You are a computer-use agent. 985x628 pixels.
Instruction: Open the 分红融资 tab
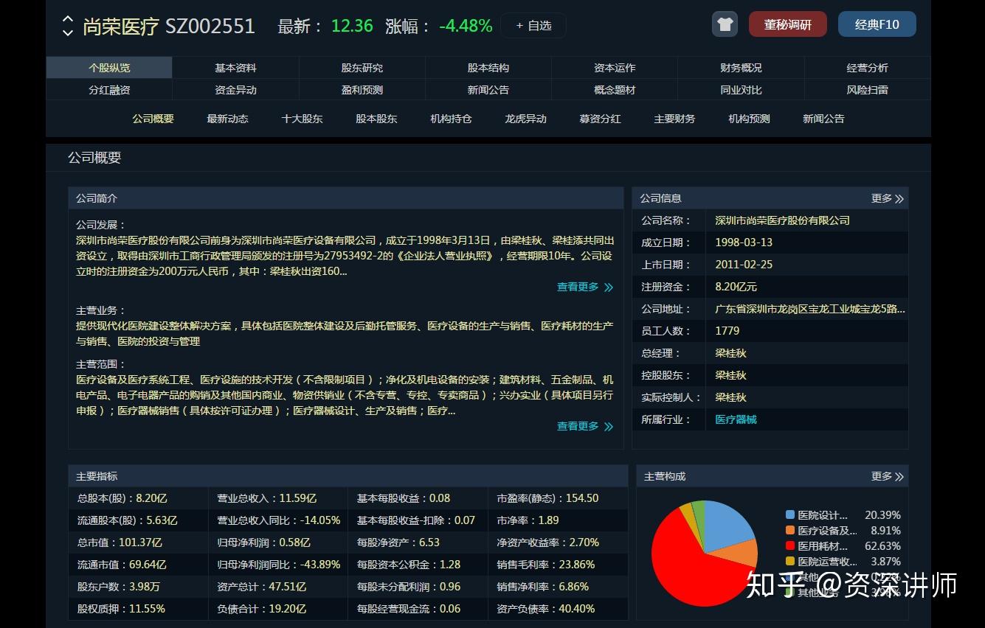click(x=109, y=90)
